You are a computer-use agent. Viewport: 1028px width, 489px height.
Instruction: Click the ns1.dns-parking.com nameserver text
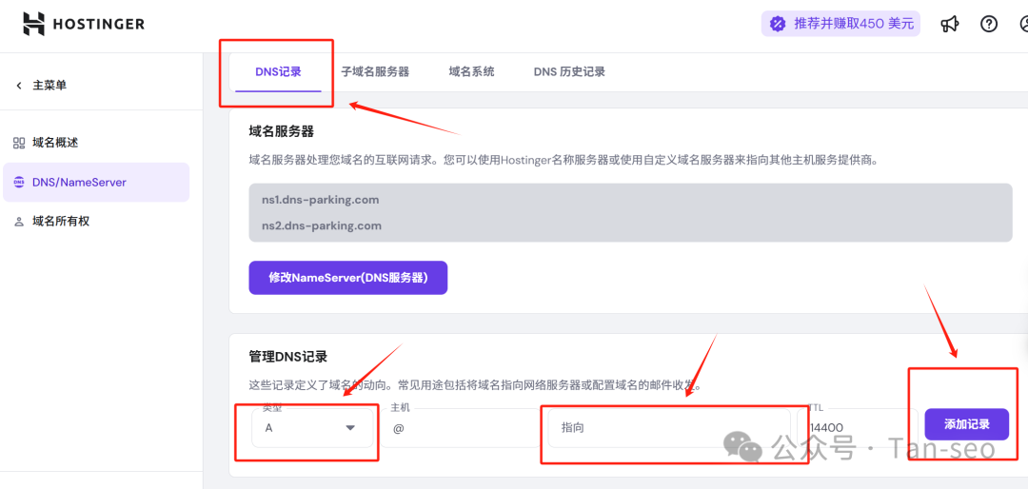click(x=321, y=200)
